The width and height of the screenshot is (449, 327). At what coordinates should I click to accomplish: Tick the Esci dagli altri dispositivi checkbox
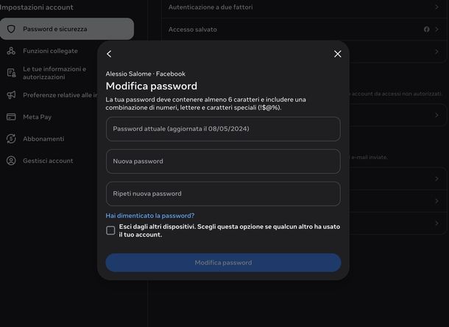tap(110, 231)
